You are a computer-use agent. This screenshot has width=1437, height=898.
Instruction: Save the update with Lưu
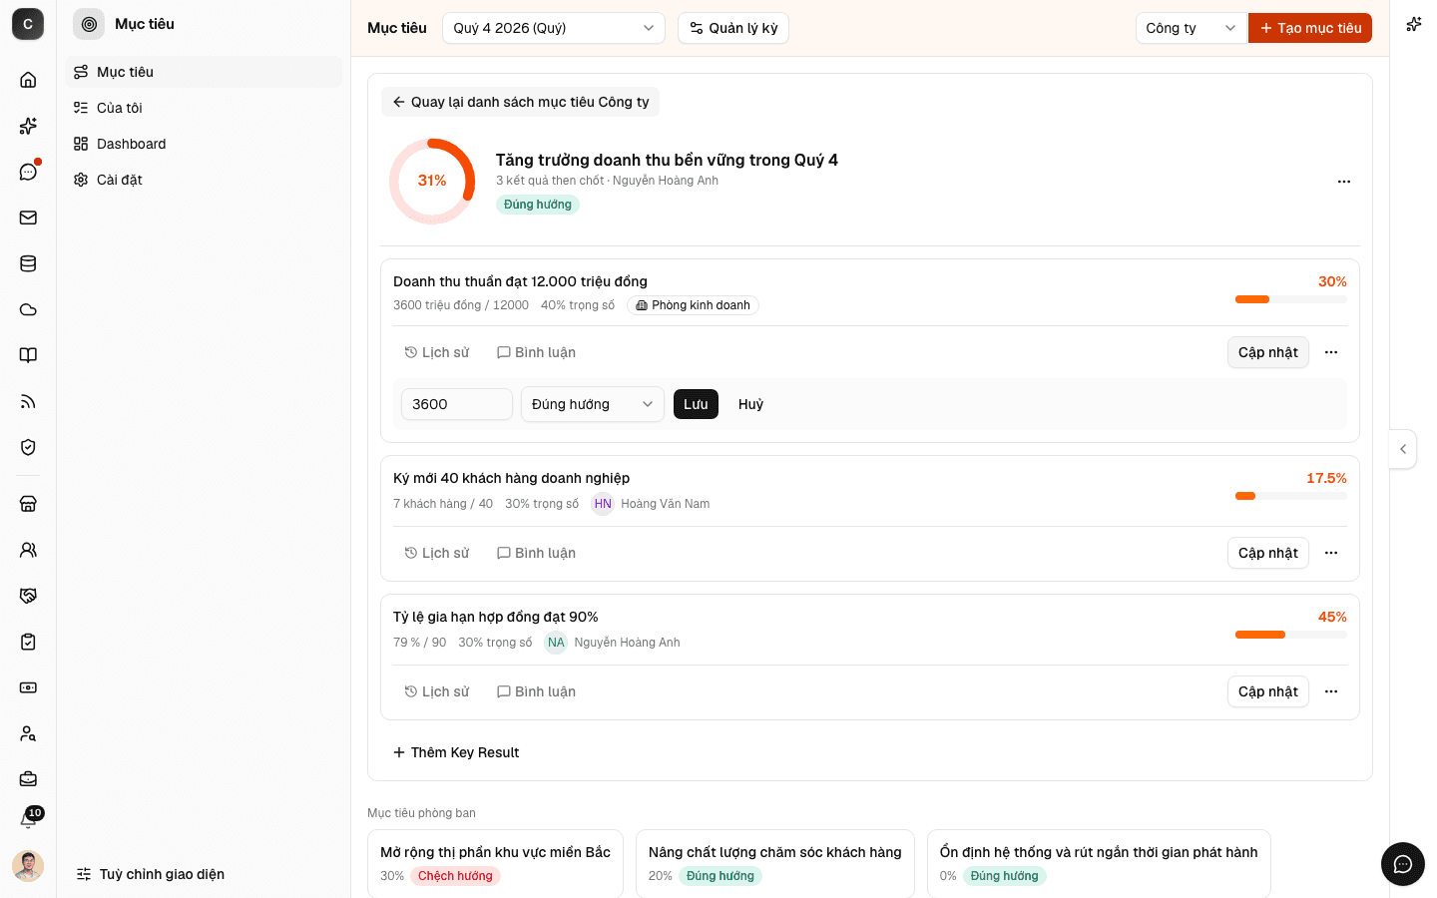tap(696, 404)
